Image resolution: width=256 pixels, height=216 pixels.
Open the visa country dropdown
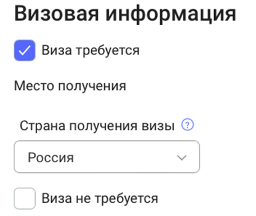point(107,157)
